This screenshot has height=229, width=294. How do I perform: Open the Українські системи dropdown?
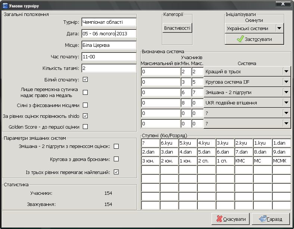point(279,28)
